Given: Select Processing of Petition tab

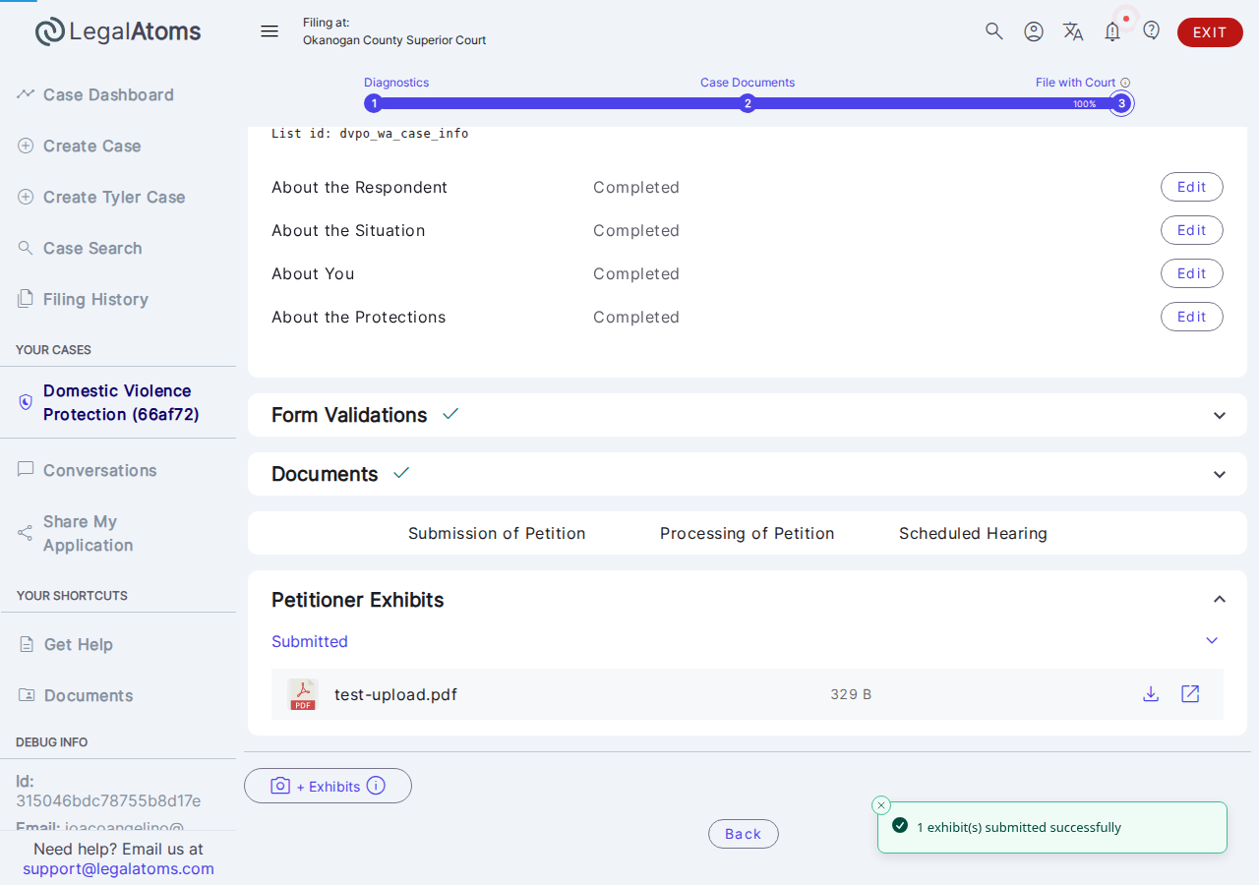Looking at the screenshot, I should pyautogui.click(x=748, y=533).
